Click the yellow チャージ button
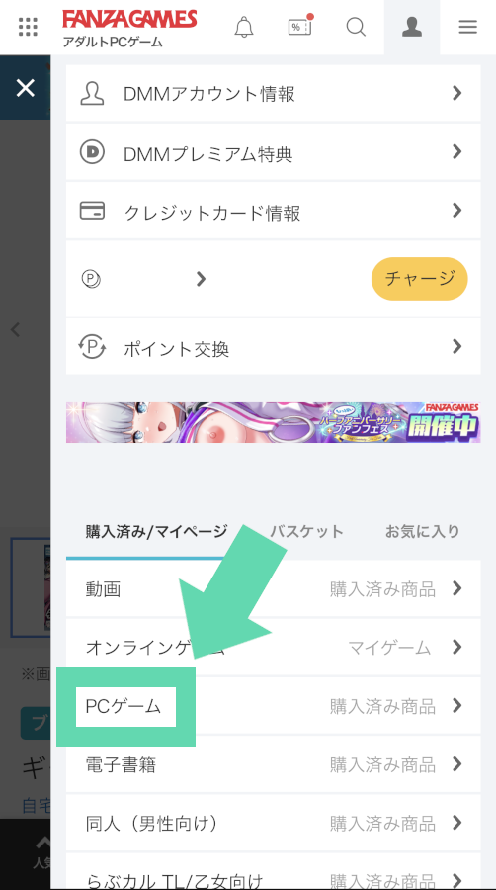 420,279
